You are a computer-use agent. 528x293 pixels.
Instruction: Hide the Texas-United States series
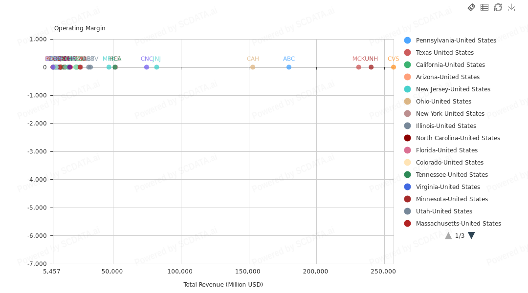tap(444, 53)
